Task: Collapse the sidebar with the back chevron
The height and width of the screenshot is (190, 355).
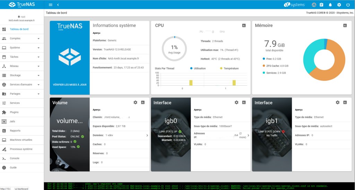Action: 58,5
